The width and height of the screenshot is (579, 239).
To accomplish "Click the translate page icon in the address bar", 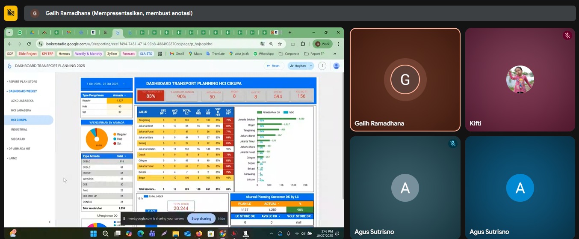I will [263, 44].
